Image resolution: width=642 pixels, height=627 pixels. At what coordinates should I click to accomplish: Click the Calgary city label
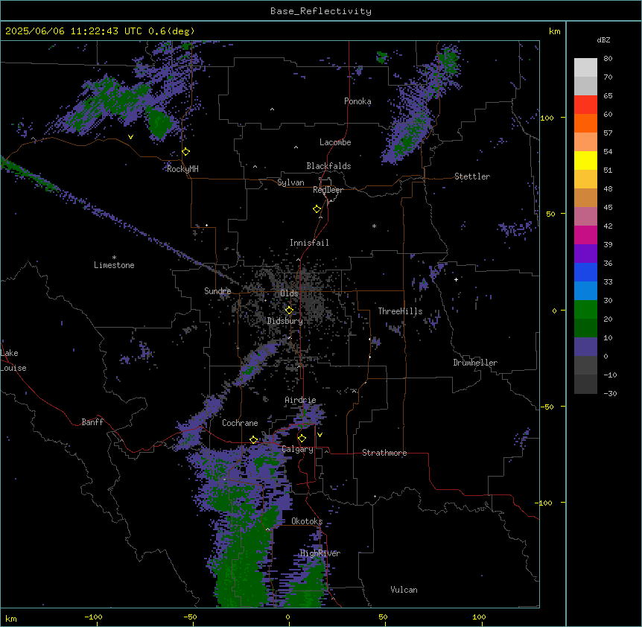click(298, 449)
